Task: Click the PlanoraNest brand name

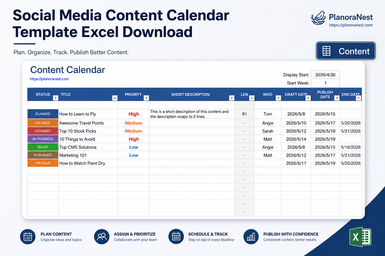Action: click(x=351, y=17)
